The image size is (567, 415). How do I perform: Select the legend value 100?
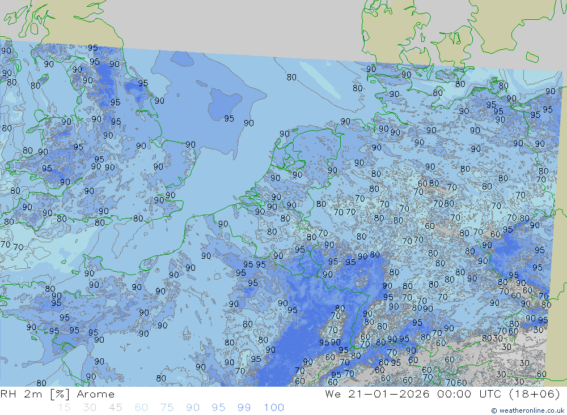[x=274, y=408]
